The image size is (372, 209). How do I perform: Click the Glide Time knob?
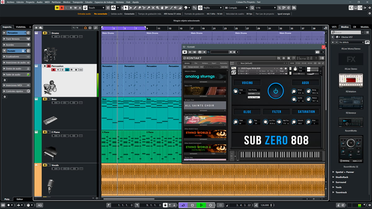pos(250,122)
